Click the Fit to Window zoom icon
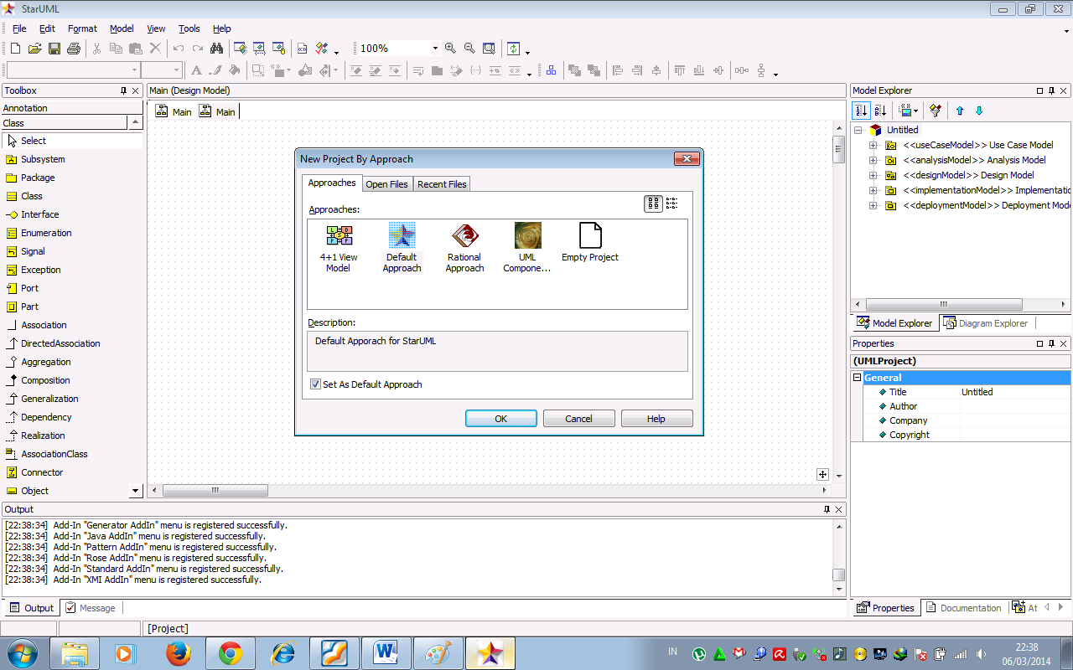Screen dimensions: 1073x670 (489, 49)
